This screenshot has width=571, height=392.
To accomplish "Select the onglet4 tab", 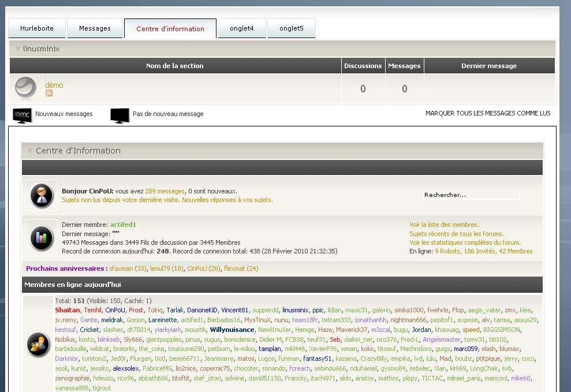I will point(241,28).
